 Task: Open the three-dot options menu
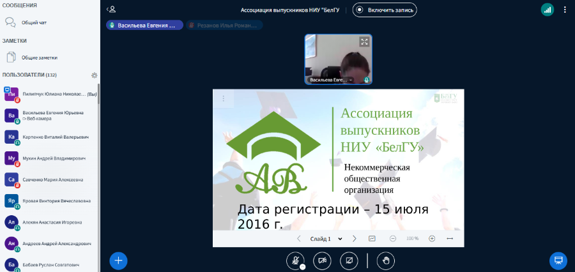(565, 10)
